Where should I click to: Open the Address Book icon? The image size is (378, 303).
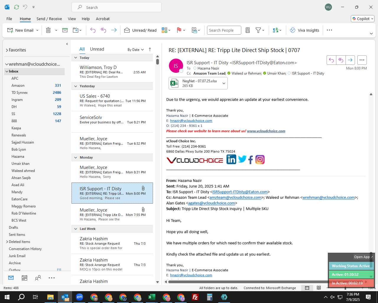click(x=248, y=30)
